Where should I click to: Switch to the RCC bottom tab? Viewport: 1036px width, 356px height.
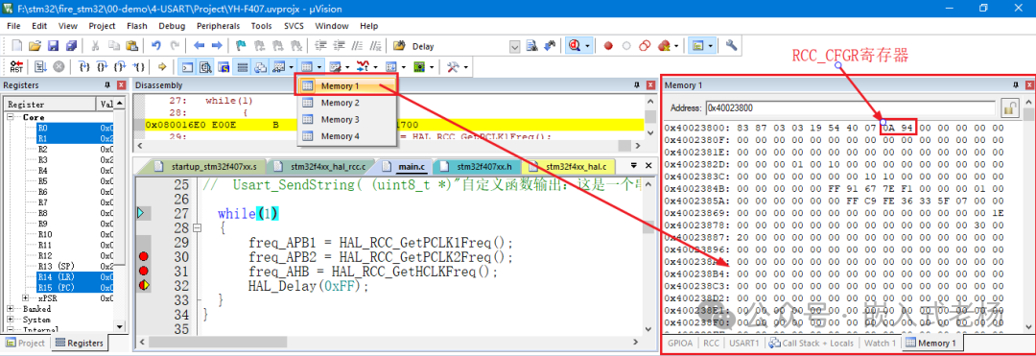711,343
